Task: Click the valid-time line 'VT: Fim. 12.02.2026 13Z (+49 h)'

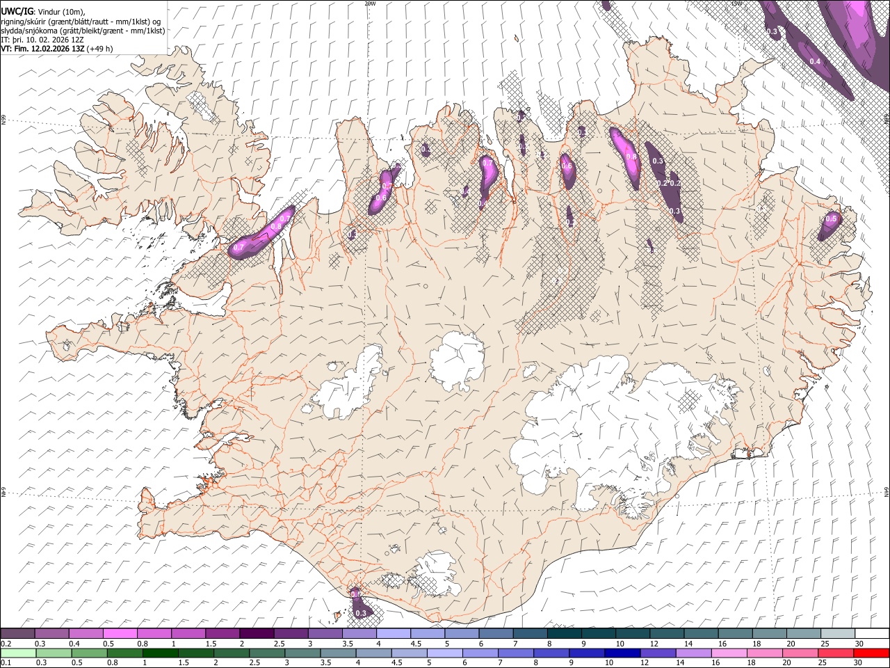Action: 57,49
